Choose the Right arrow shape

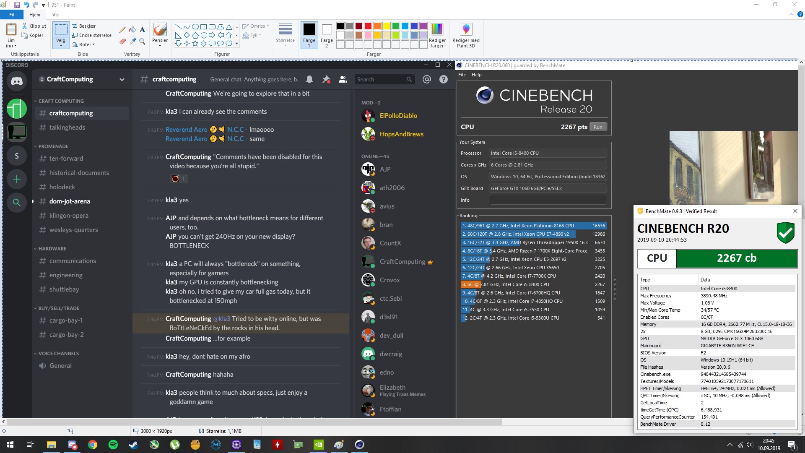click(212, 35)
